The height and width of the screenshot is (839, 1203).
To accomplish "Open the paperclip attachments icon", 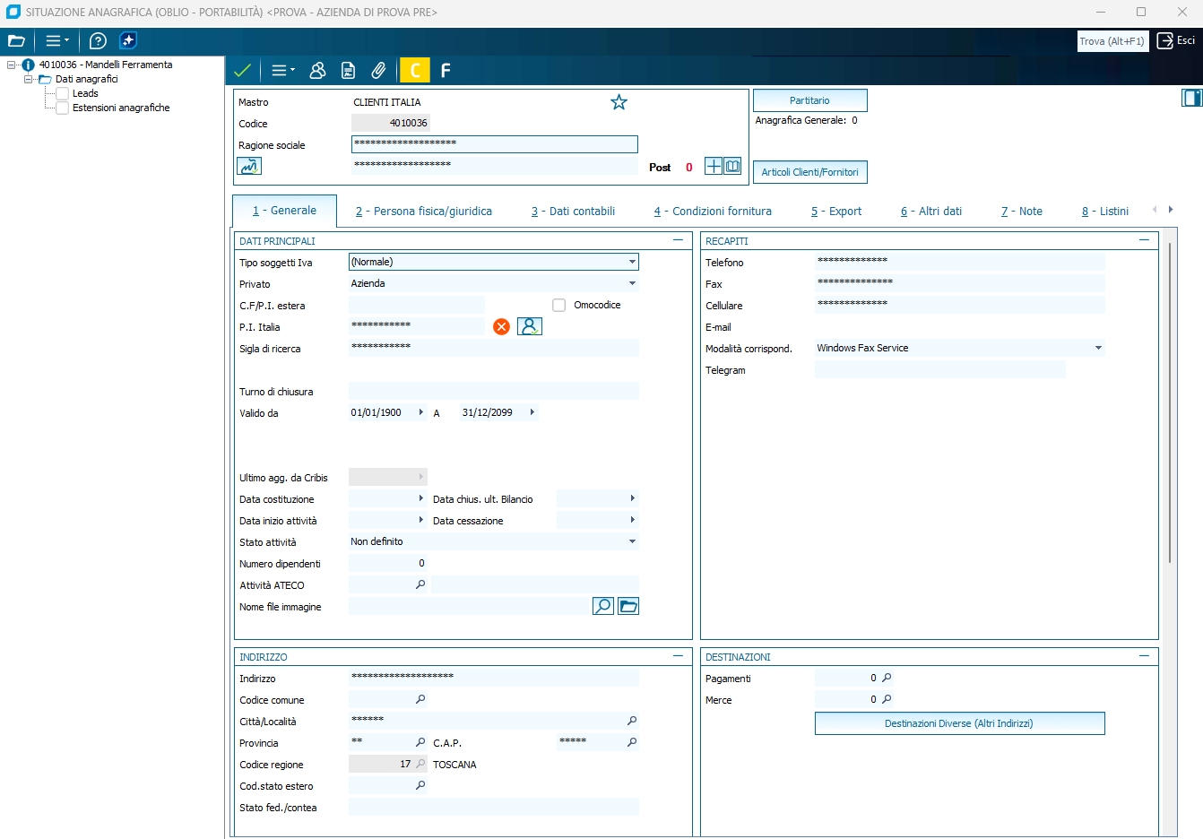I will tap(379, 70).
